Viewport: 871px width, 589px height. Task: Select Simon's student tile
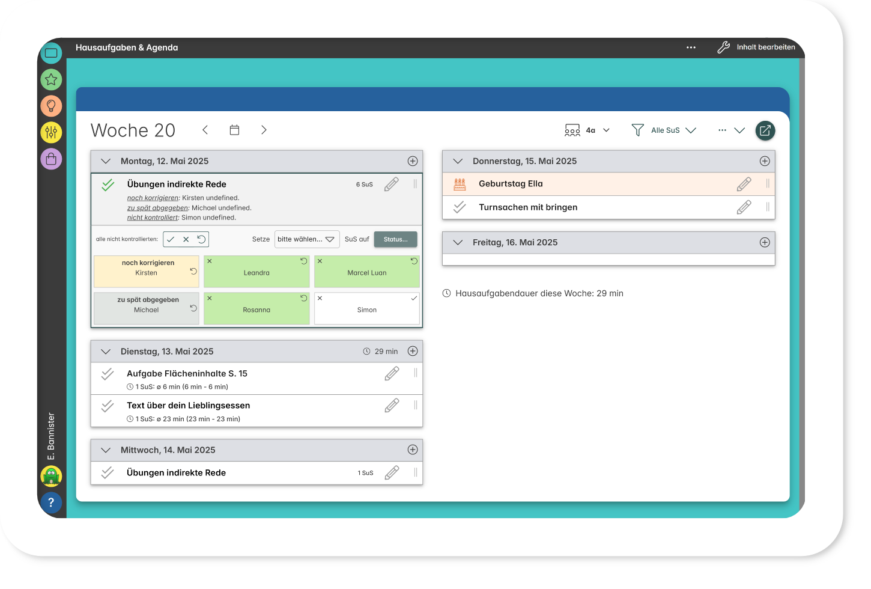(366, 309)
